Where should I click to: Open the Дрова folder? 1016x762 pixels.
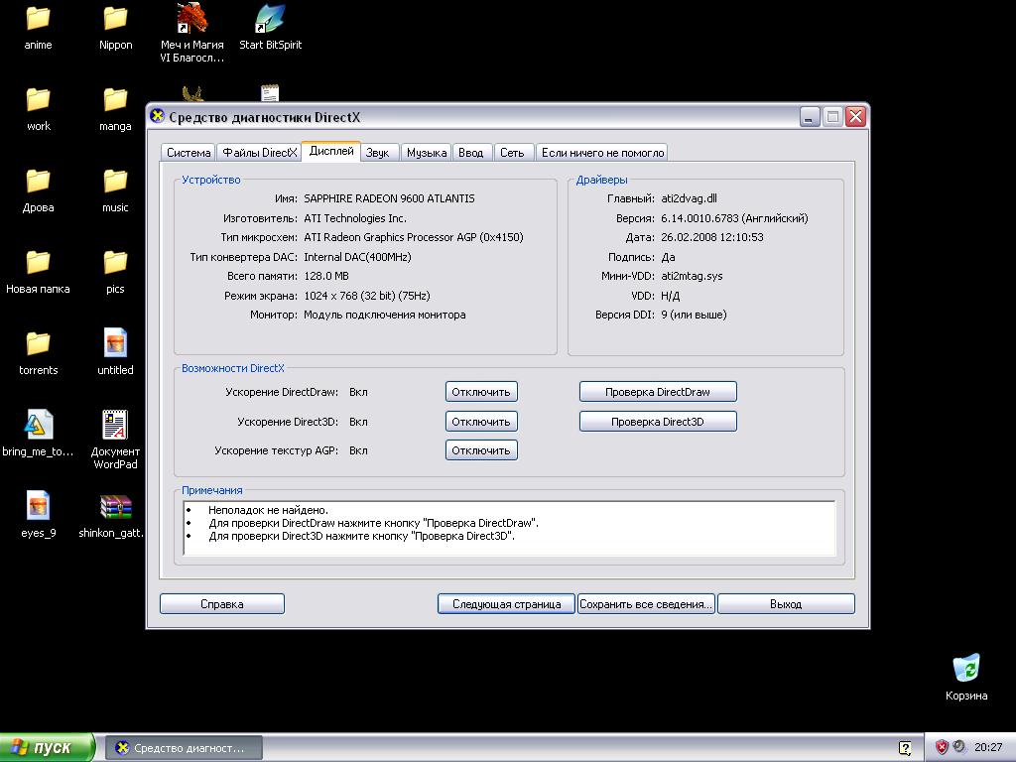click(x=38, y=191)
